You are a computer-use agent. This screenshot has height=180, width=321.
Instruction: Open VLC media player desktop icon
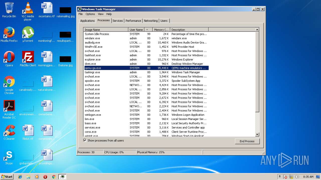[28, 11]
